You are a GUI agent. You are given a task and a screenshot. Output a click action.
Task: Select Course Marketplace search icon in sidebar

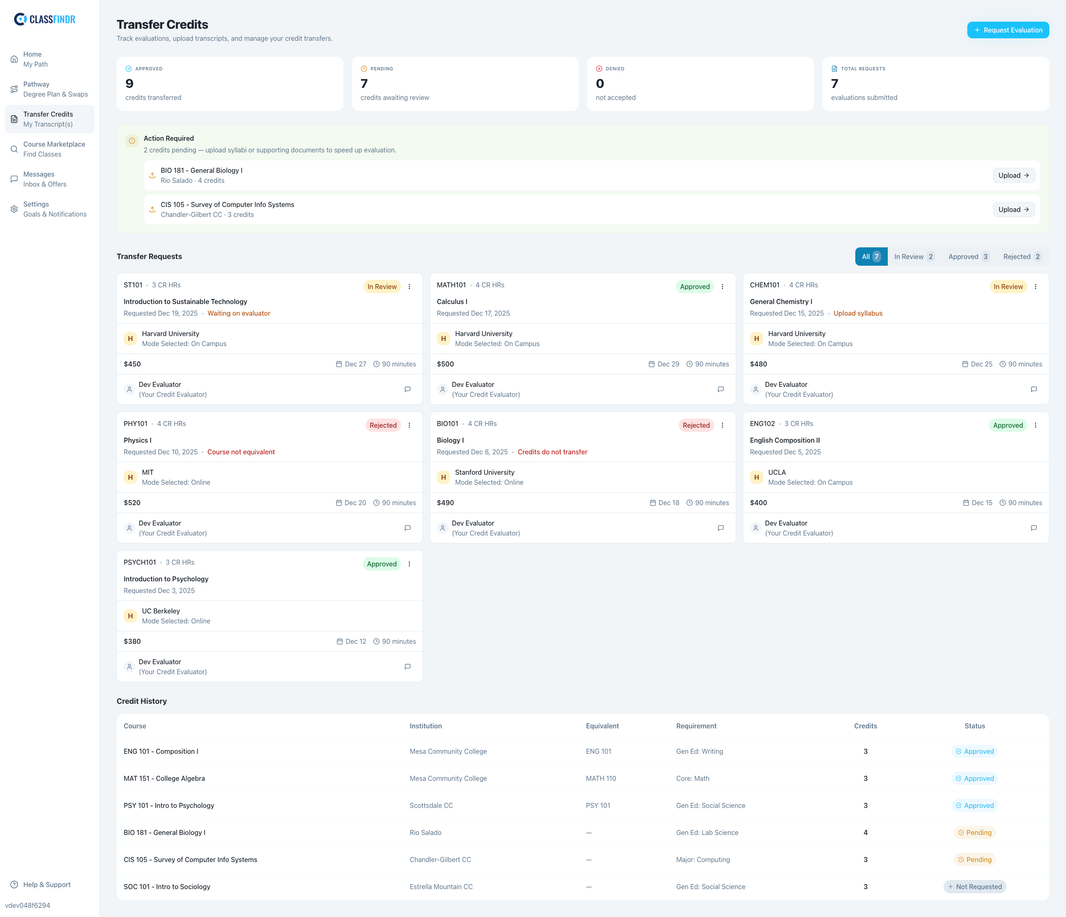(14, 149)
